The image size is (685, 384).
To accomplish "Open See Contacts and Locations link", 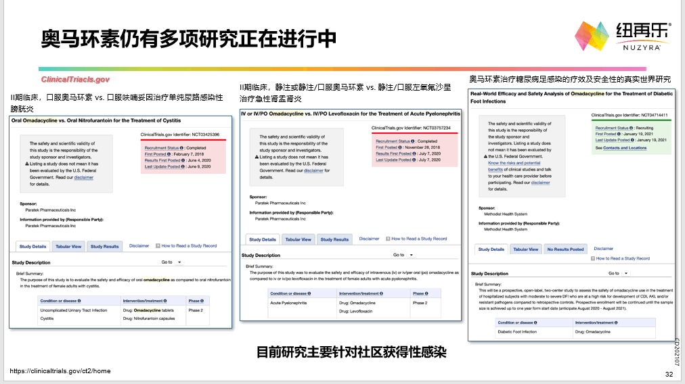I will 625,148.
